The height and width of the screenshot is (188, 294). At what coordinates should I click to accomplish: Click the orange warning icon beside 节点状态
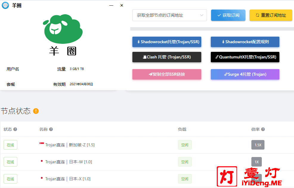36,111
